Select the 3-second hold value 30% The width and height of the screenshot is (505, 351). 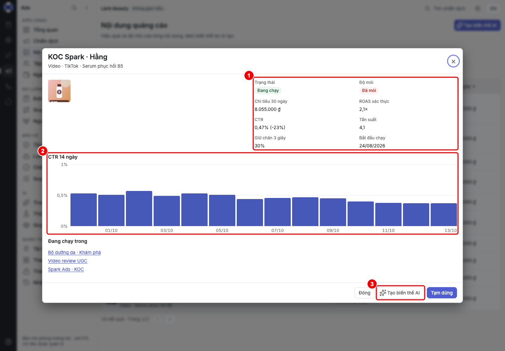(x=260, y=146)
